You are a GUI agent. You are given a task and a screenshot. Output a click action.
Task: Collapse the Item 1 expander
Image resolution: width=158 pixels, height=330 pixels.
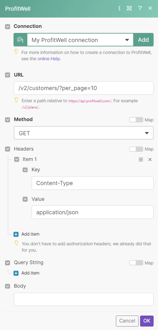(x=17, y=160)
